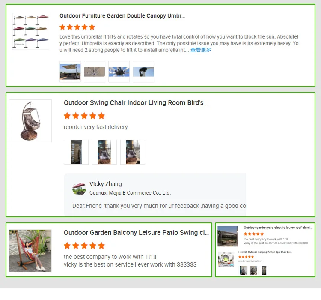Image resolution: width=321 pixels, height=300 pixels.
Task: Click Vicky Zhang's profile avatar
Action: 79,189
